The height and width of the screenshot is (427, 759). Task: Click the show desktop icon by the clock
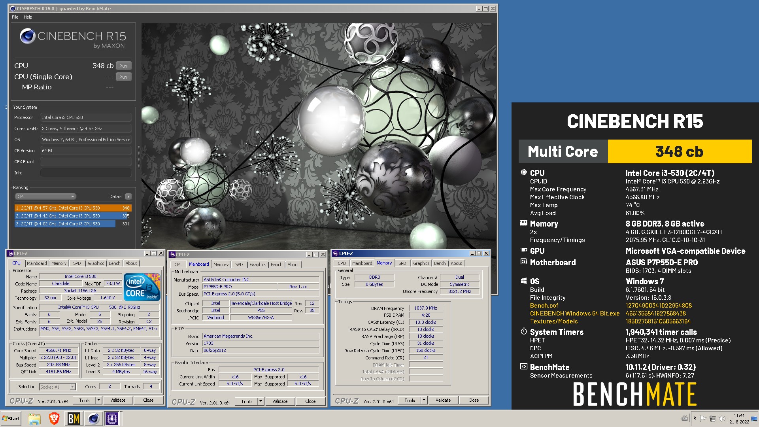pos(754,419)
